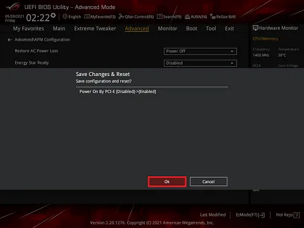Click the Save Changes & Reset title
Viewport: 304px width, 228px height.
(103, 74)
